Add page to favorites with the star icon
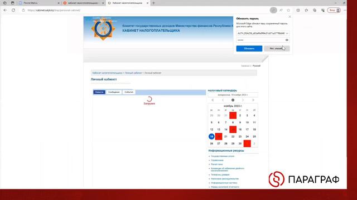The width and height of the screenshot is (357, 200). coord(288,10)
